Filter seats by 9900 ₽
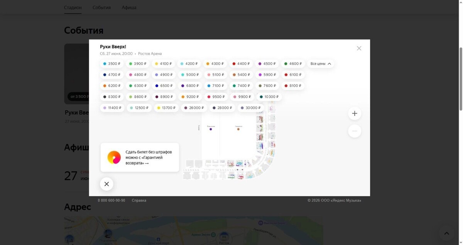The height and width of the screenshot is (245, 463). pos(241,97)
